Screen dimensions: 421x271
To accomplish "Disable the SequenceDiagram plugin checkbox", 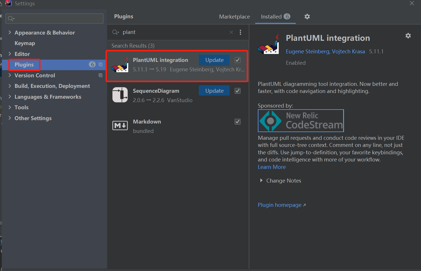I will tap(238, 91).
